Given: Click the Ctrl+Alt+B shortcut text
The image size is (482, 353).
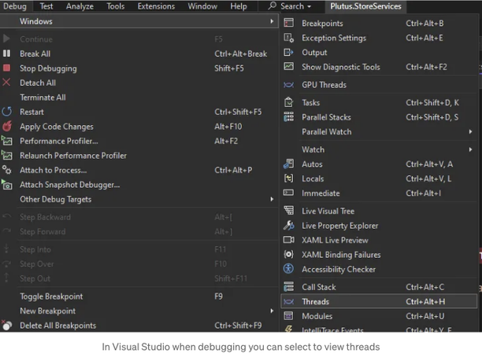Looking at the screenshot, I should (425, 23).
